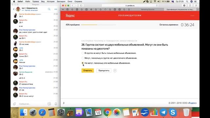Viewport: 210px width, 118px height.
Task: Open the Вид menu
Action: pyautogui.click(x=43, y=1)
